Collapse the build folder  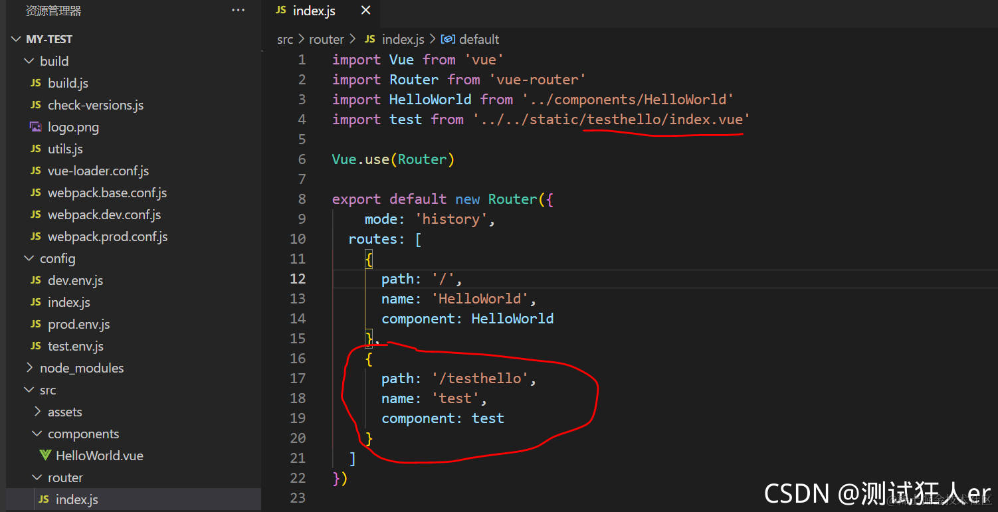click(x=29, y=61)
